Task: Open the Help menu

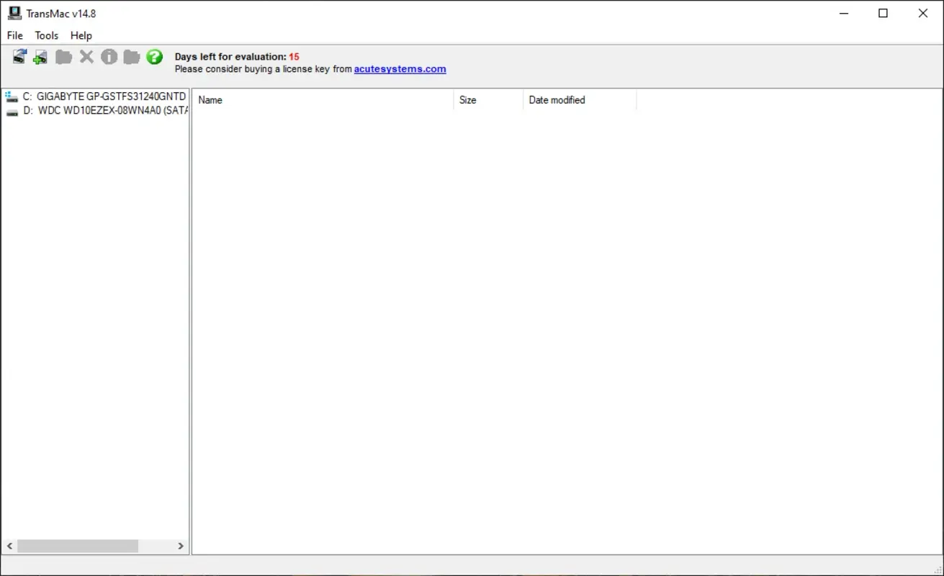Action: 81,35
